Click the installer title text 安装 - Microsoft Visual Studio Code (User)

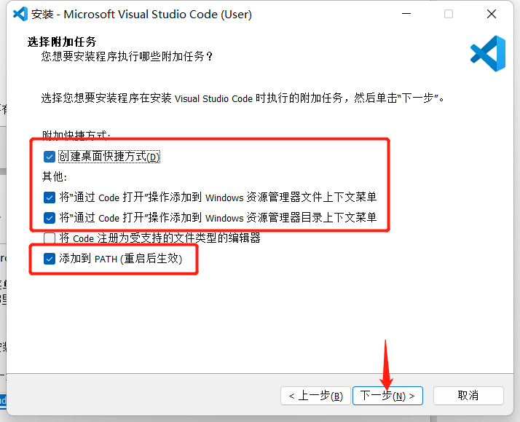(141, 15)
